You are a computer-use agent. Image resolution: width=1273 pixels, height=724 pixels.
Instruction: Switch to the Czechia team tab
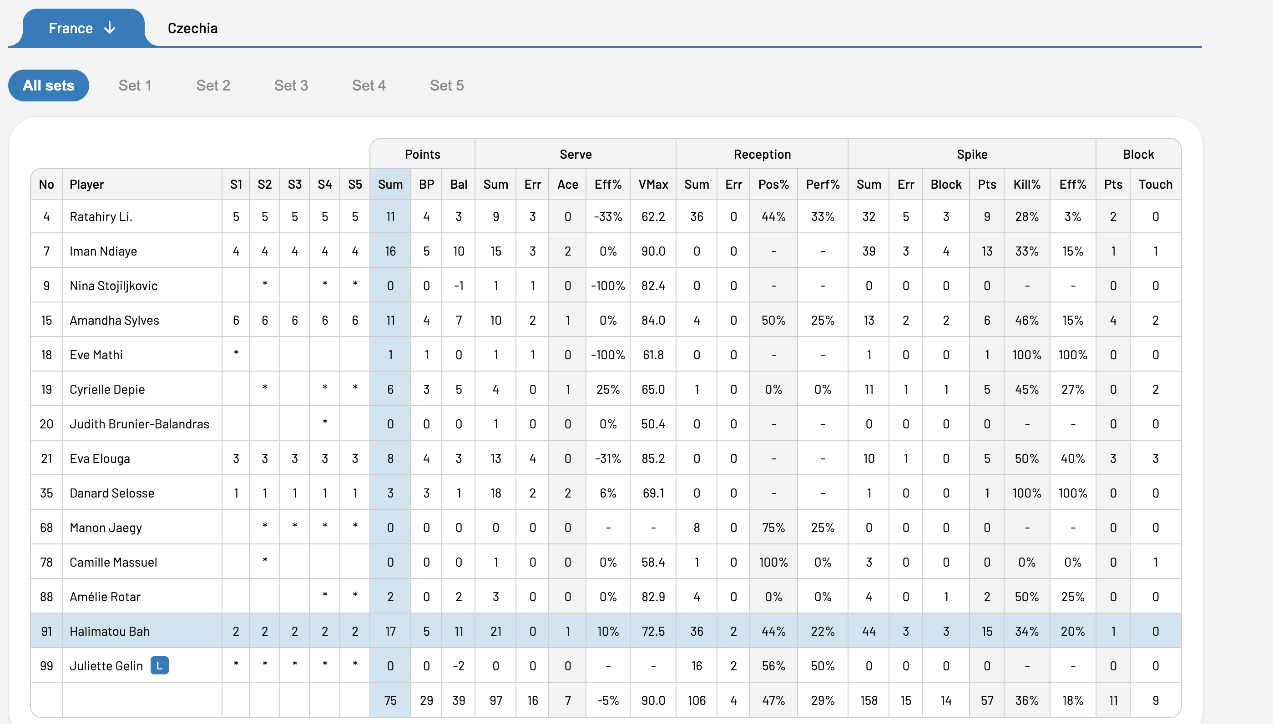192,28
